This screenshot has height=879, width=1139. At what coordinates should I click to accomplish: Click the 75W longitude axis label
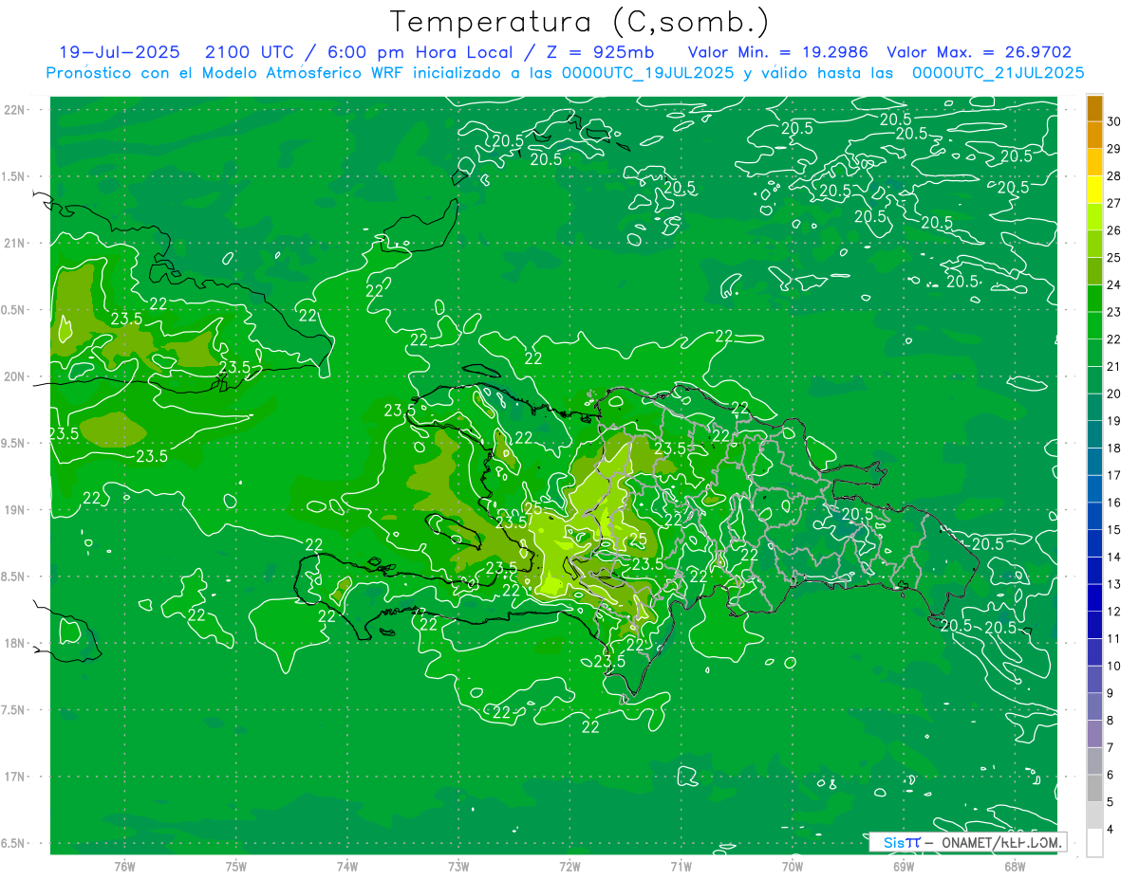tap(235, 866)
